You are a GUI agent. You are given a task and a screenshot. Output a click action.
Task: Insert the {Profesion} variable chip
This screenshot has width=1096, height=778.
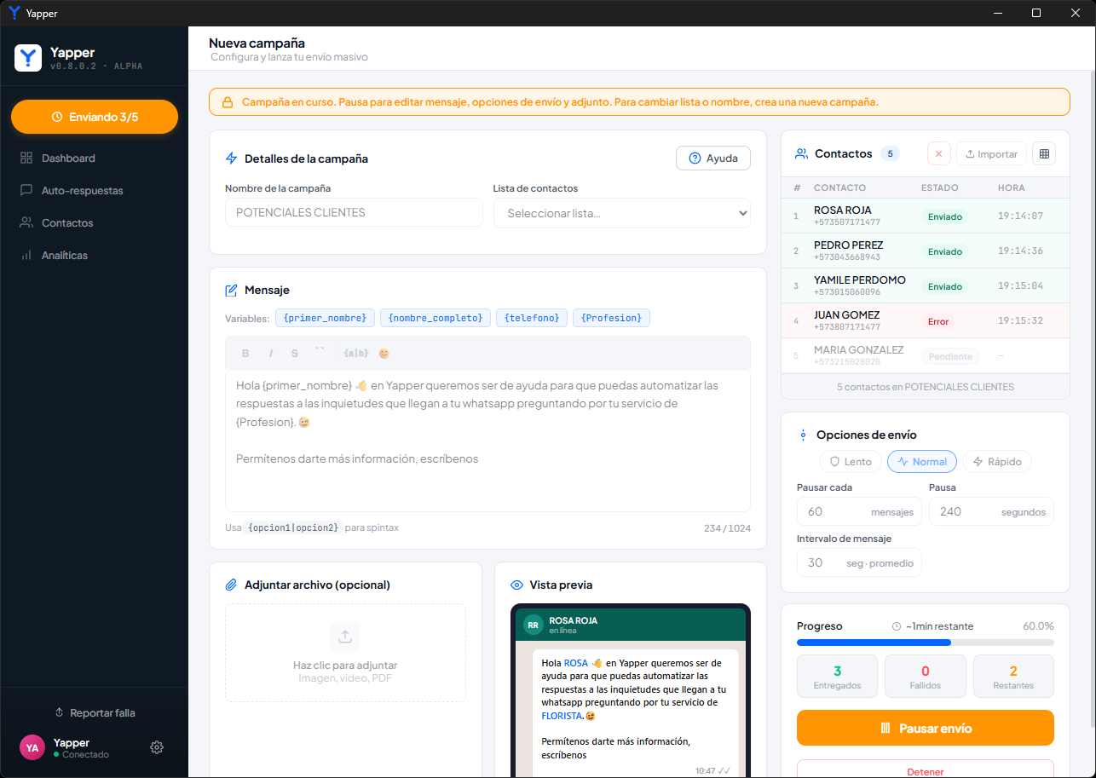[x=611, y=318]
